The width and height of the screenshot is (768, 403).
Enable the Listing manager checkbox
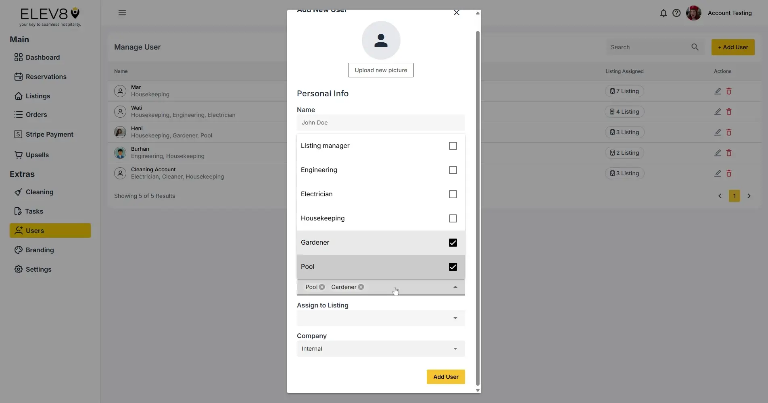coord(453,146)
